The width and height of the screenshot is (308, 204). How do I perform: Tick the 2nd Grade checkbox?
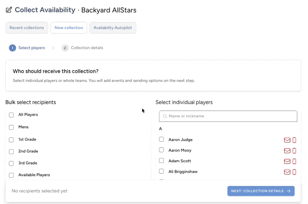tap(11, 151)
